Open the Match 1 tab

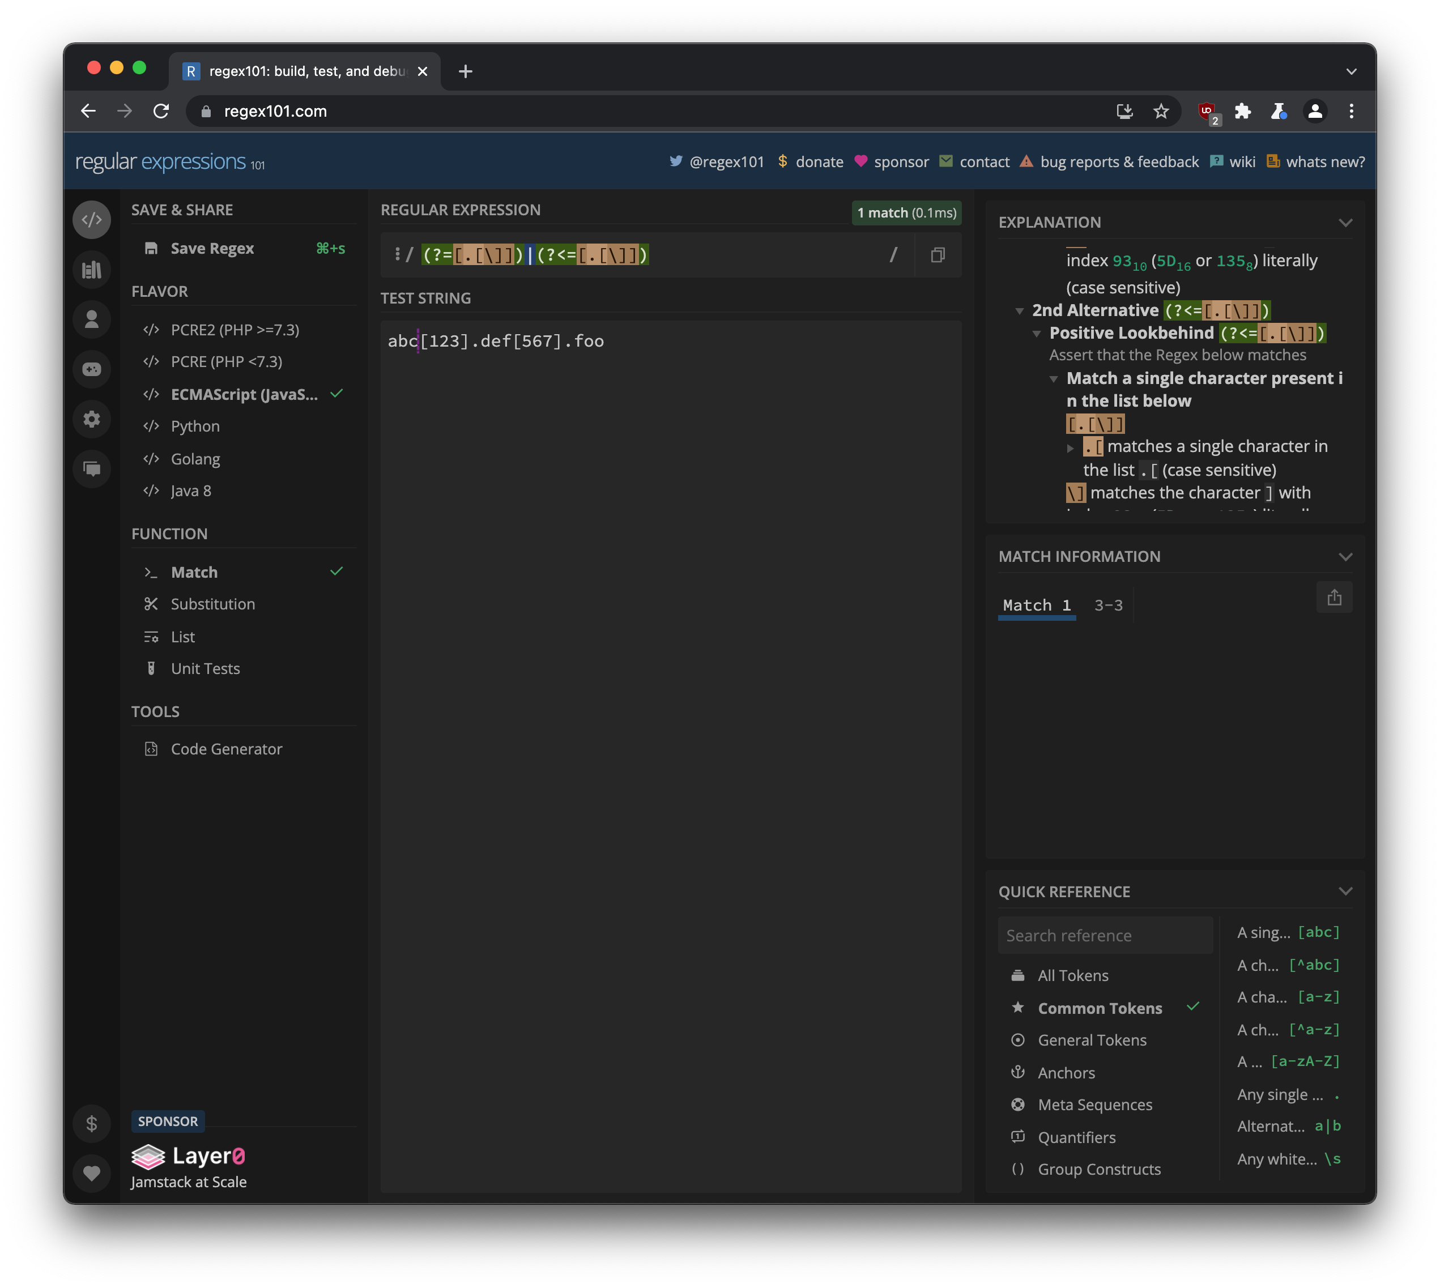click(x=1037, y=606)
